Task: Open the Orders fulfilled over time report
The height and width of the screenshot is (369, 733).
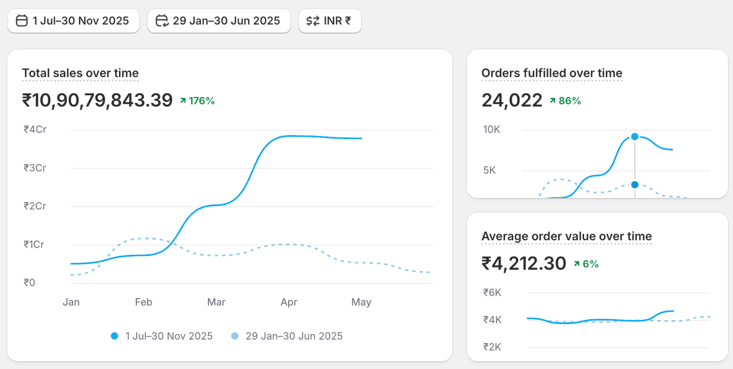Action: [x=552, y=73]
